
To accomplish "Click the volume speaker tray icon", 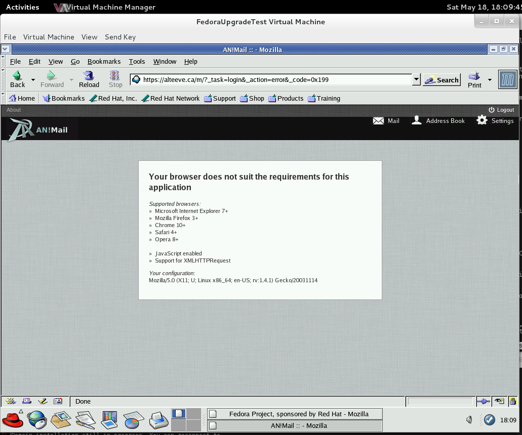I will 469,420.
